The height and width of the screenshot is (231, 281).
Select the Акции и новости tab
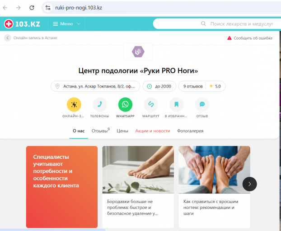tap(153, 131)
